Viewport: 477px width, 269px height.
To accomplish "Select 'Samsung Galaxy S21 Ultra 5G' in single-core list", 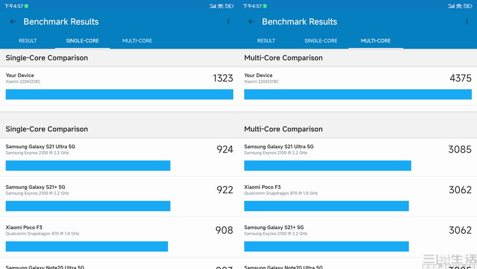I will point(40,146).
